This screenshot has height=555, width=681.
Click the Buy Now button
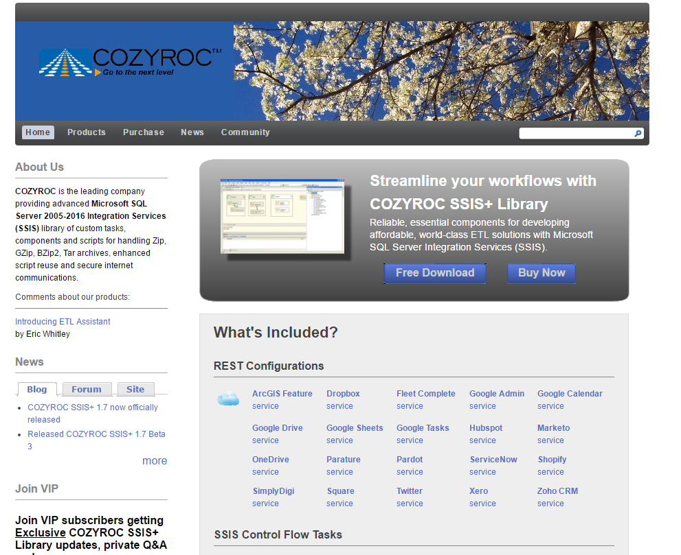[x=542, y=273]
